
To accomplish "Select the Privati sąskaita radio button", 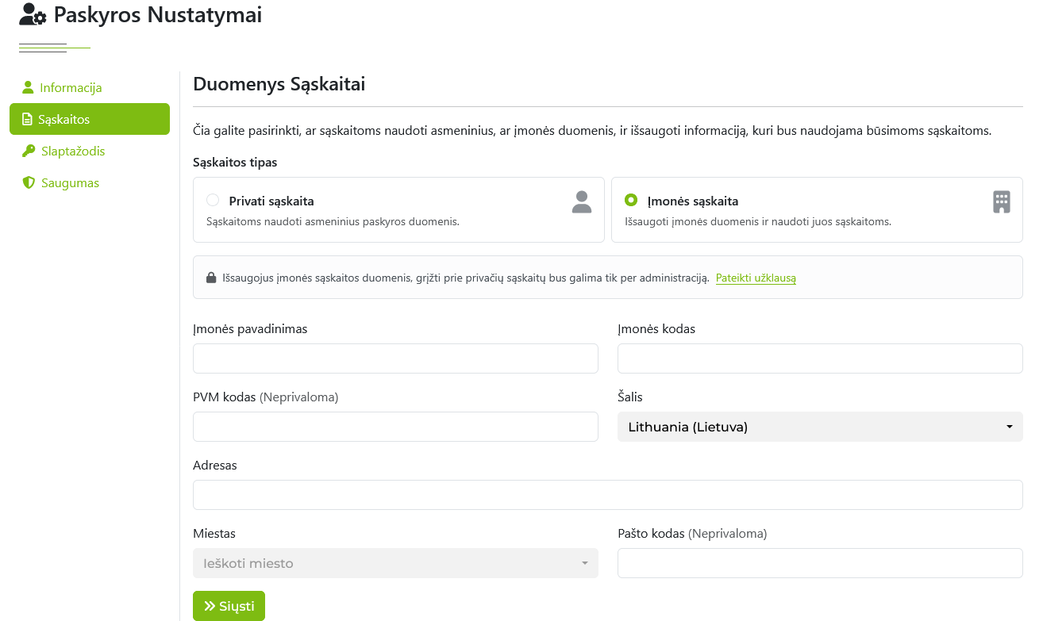I will (x=213, y=200).
